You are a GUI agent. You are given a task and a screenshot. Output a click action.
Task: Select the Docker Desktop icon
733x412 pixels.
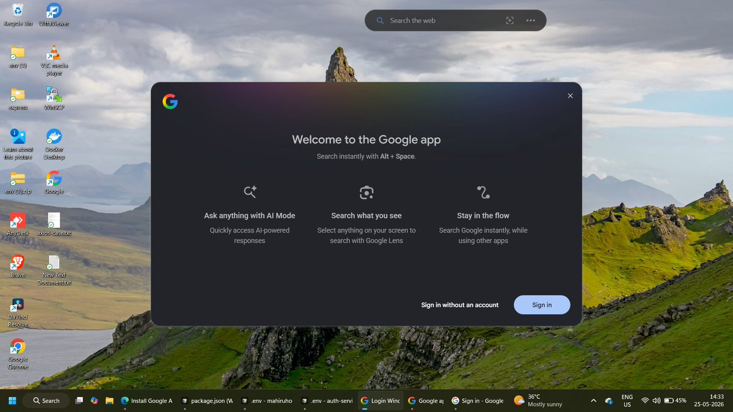pos(54,144)
